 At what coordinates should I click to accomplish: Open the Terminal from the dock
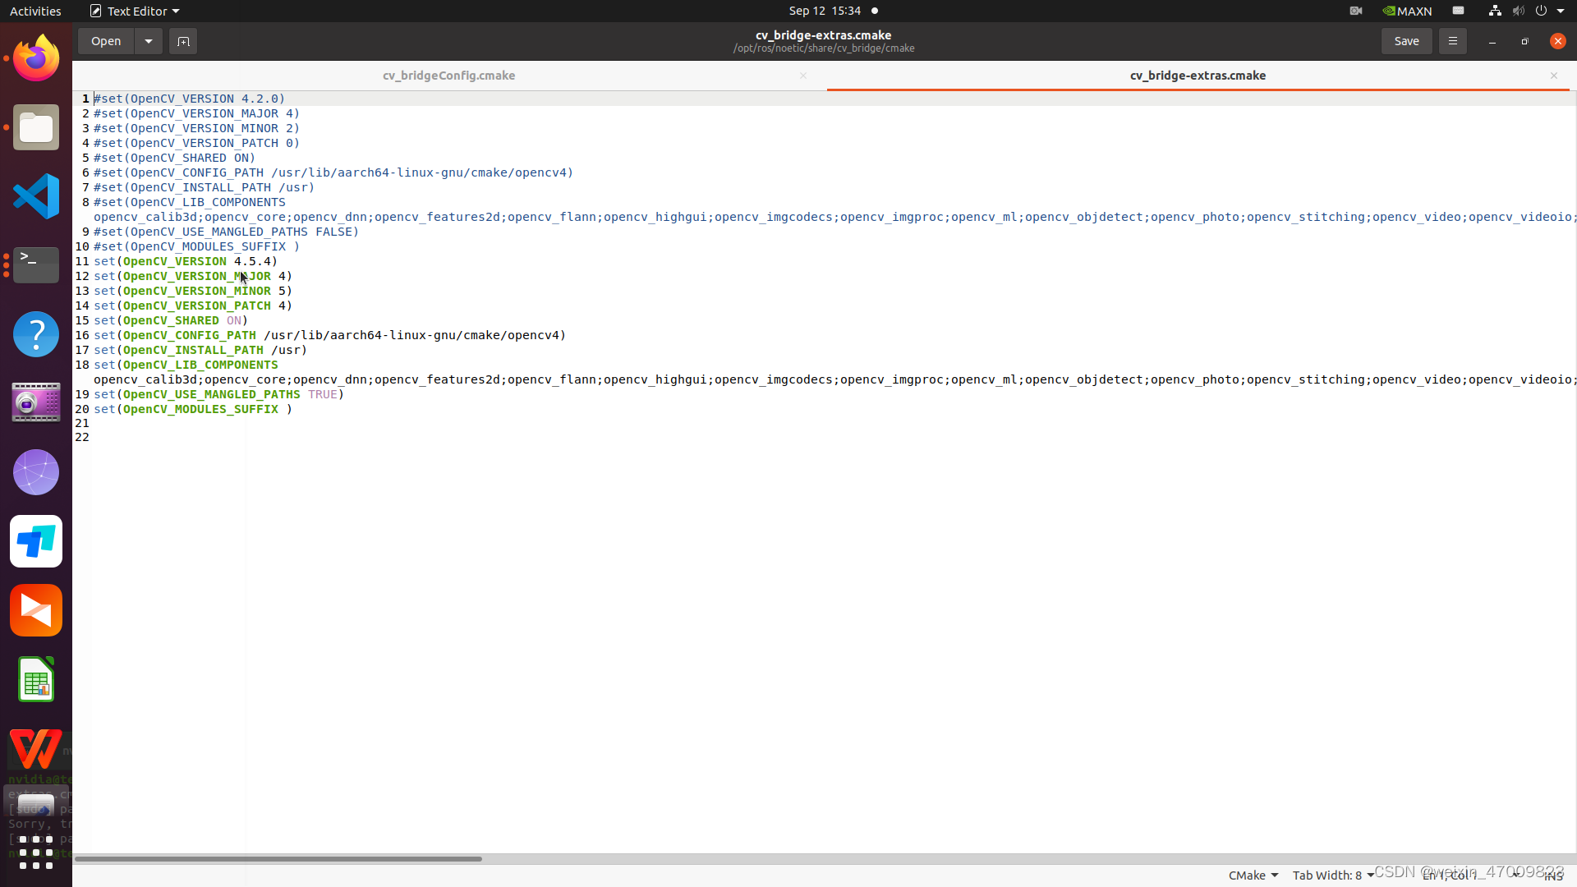[x=36, y=264]
